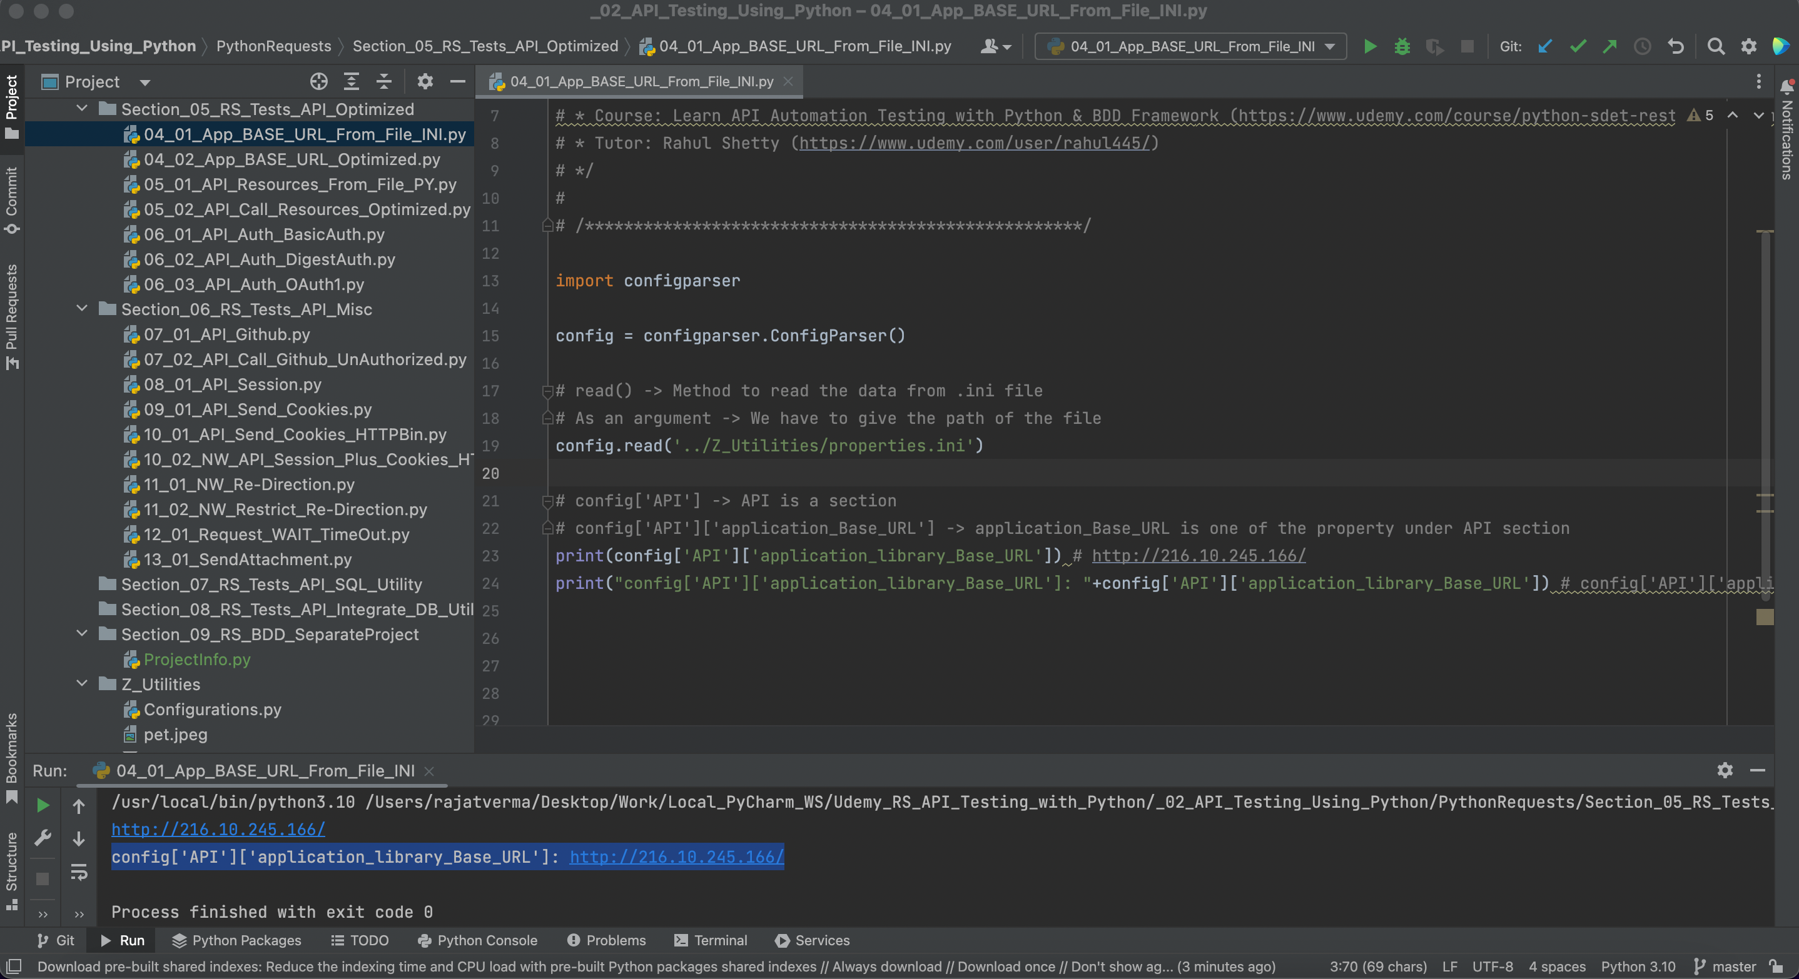Close the Run tab 04_01_App_BASE_URL_From_File_INI

pyautogui.click(x=430, y=771)
